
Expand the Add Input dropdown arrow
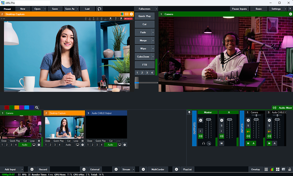coord(22,169)
